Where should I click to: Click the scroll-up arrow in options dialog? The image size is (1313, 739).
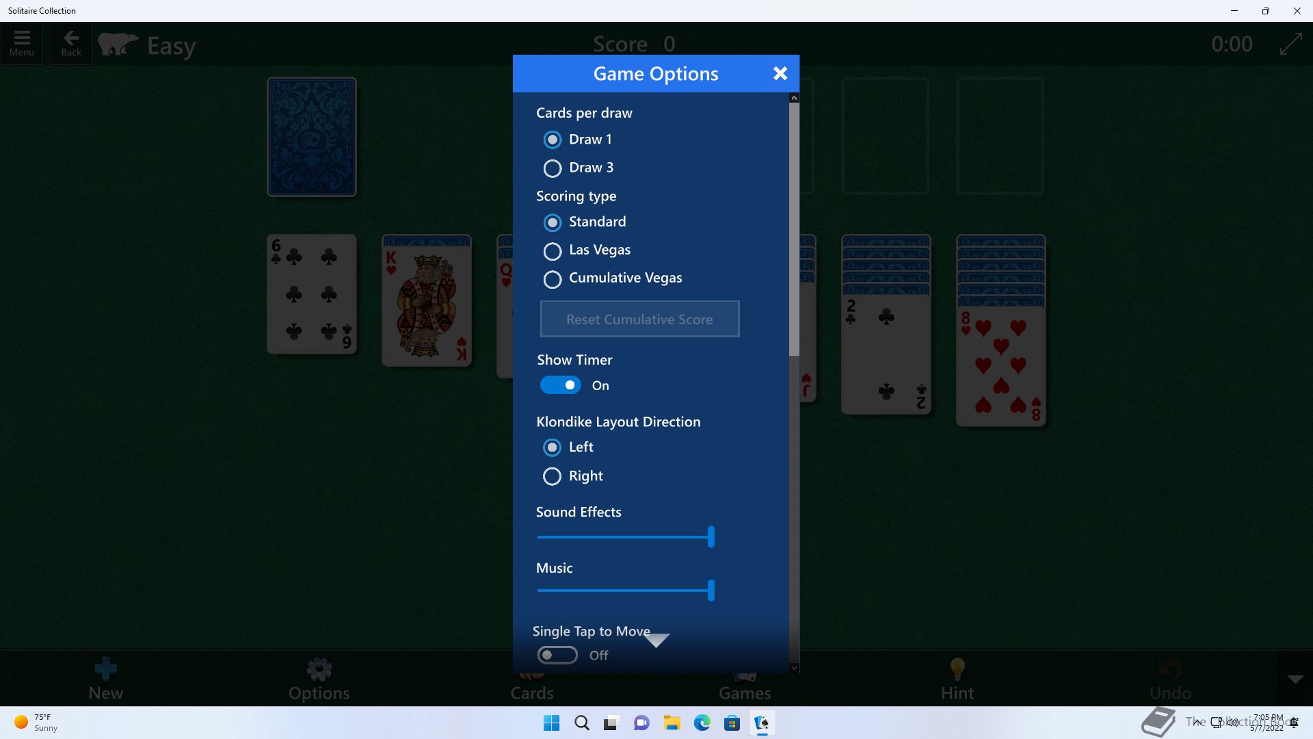[x=794, y=98]
